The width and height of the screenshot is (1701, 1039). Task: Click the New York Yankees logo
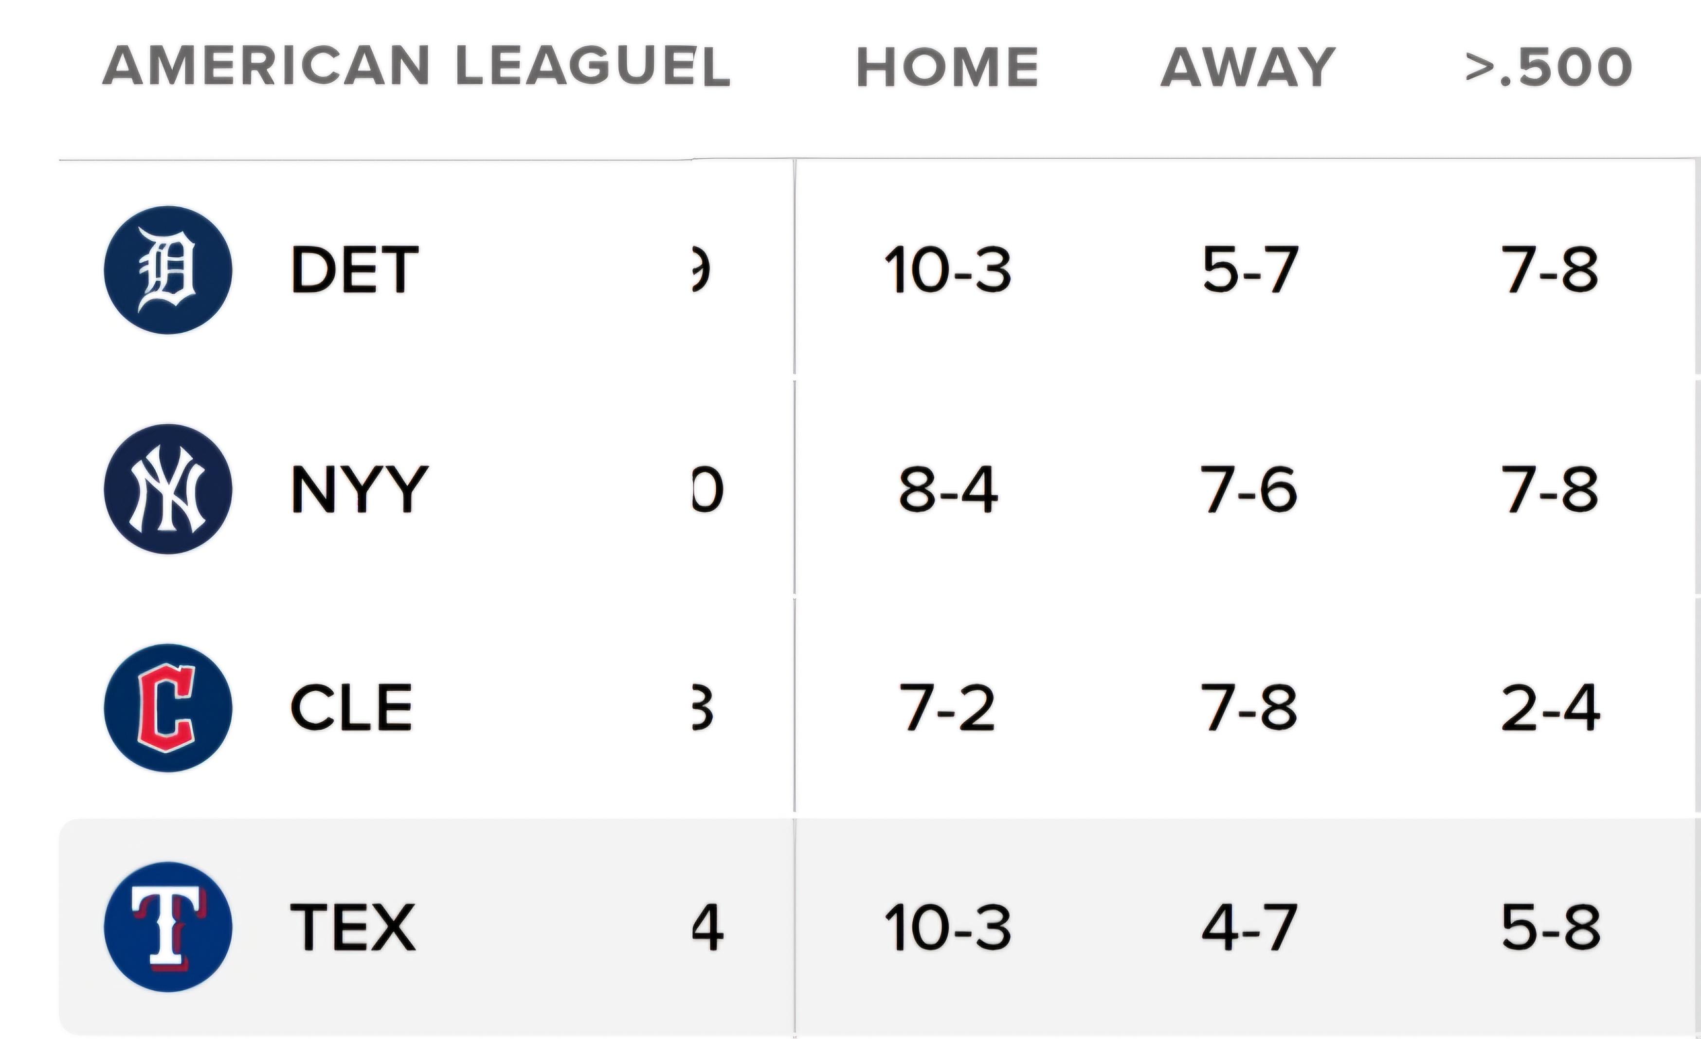coord(168,489)
